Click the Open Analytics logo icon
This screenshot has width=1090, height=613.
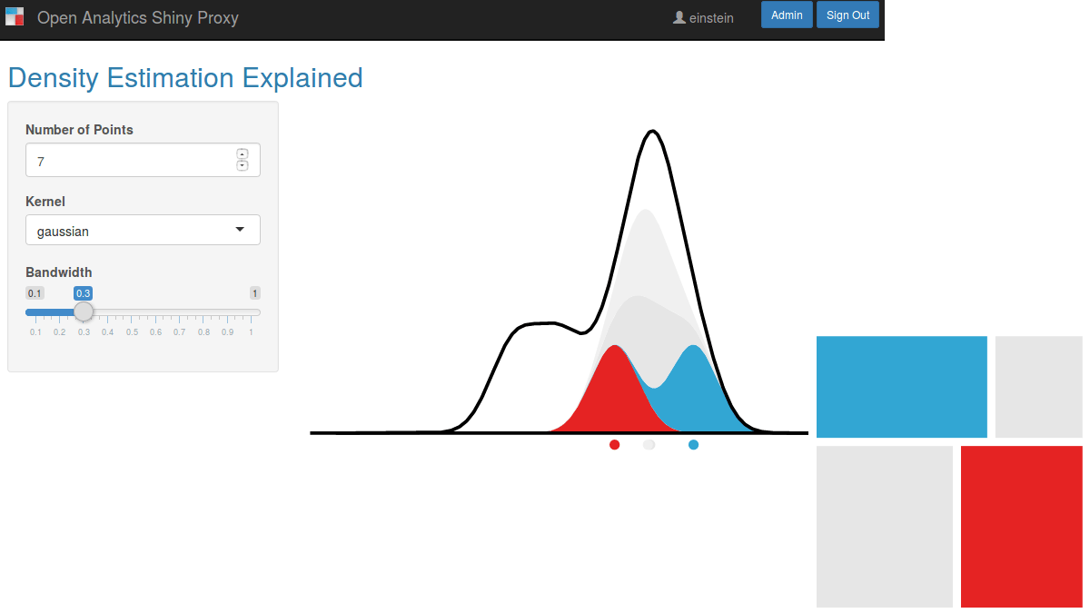(15, 15)
